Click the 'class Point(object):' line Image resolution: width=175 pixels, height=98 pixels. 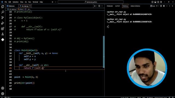point(26,50)
